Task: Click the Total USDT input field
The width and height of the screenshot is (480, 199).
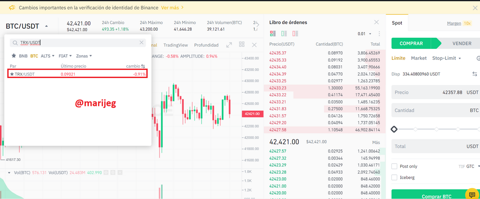Action: pos(436,146)
